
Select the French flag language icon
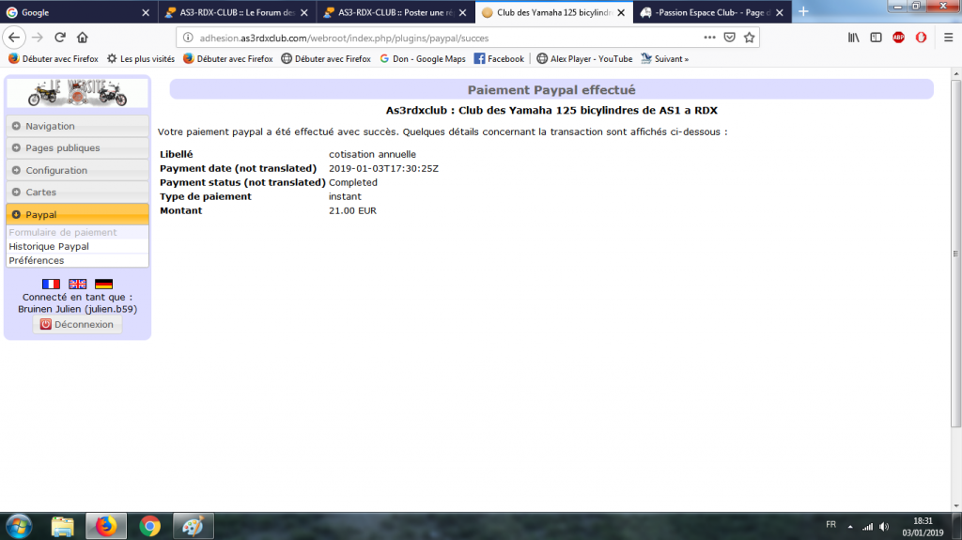coord(51,284)
